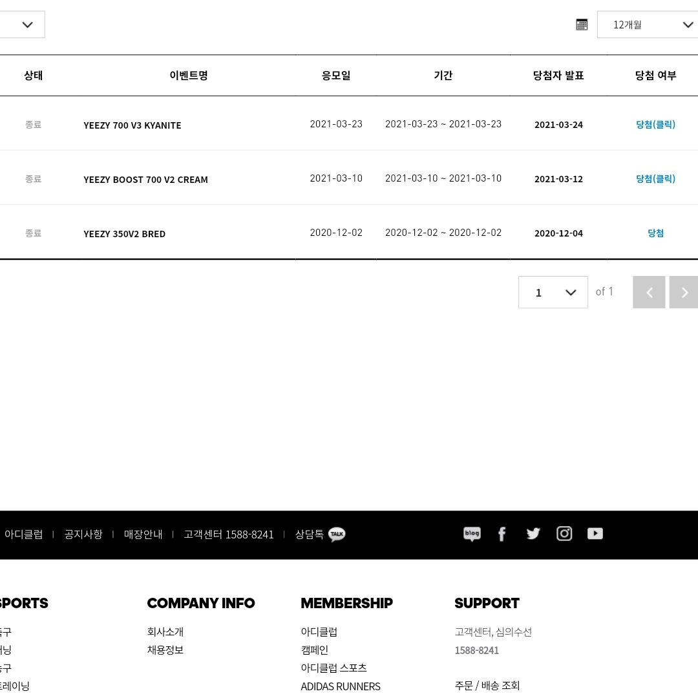Viewport: 698px width, 698px height.
Task: Click the YEEZY 350V2 BRED event name
Action: (124, 234)
